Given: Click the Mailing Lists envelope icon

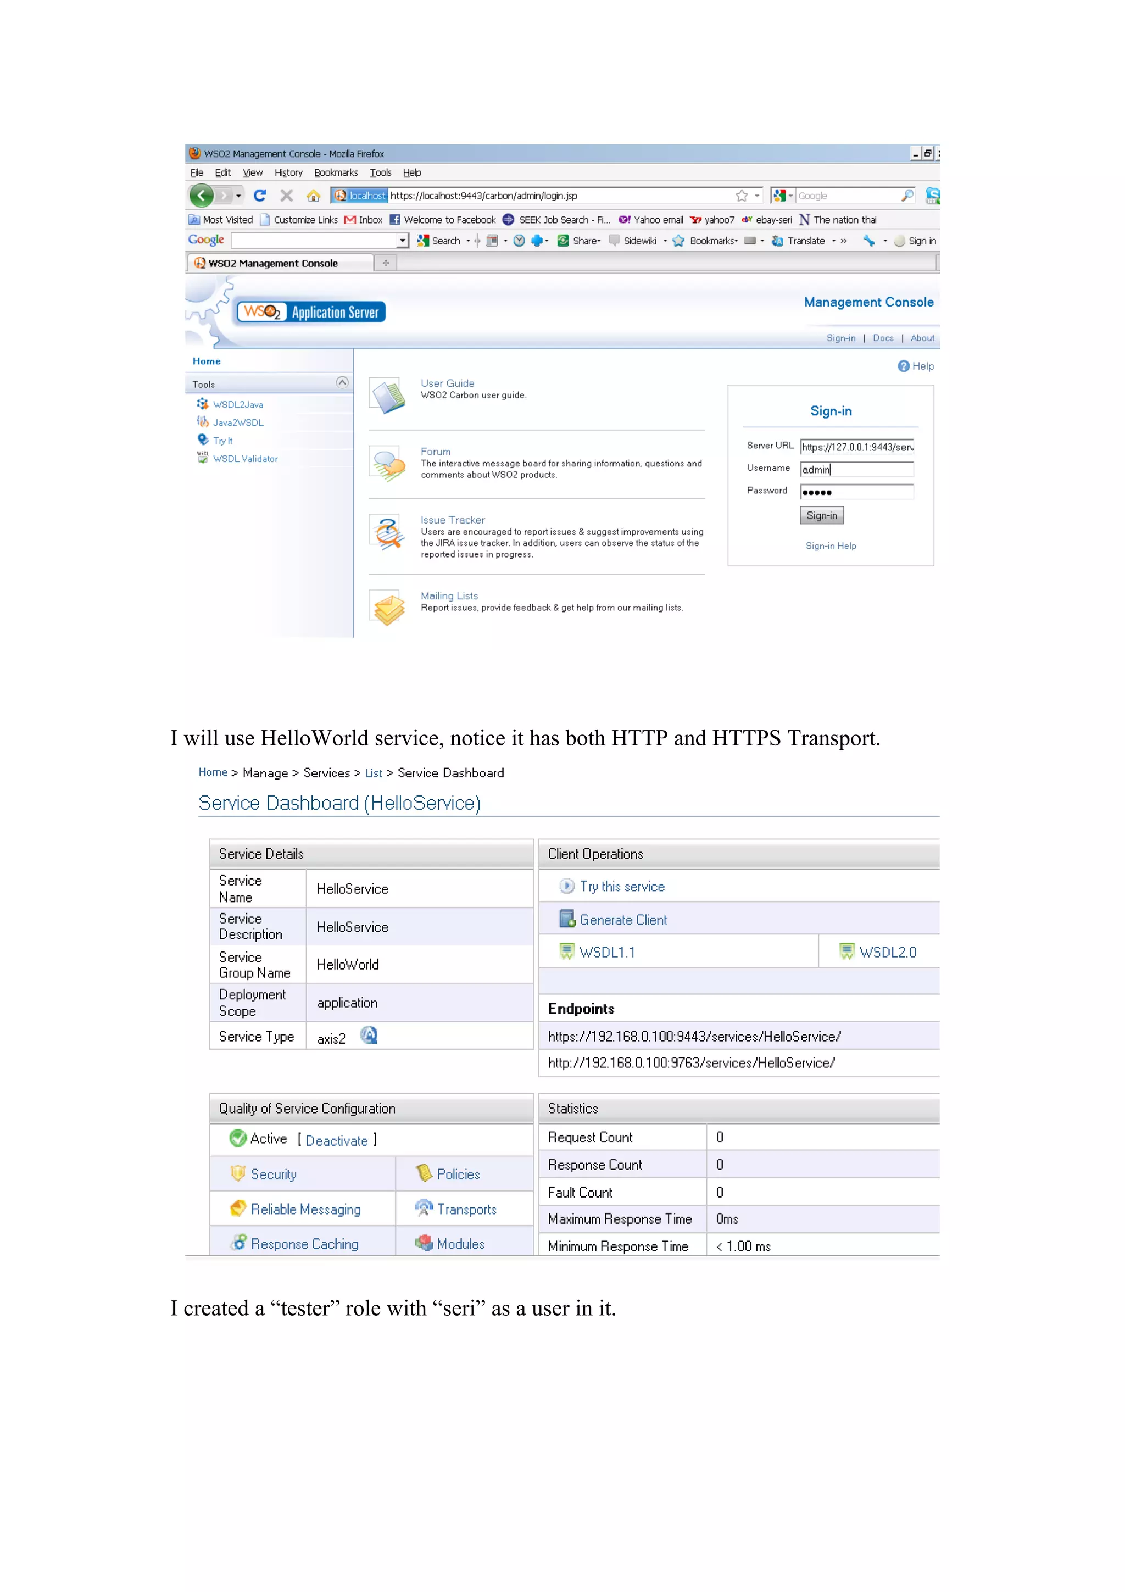Looking at the screenshot, I should (388, 608).
